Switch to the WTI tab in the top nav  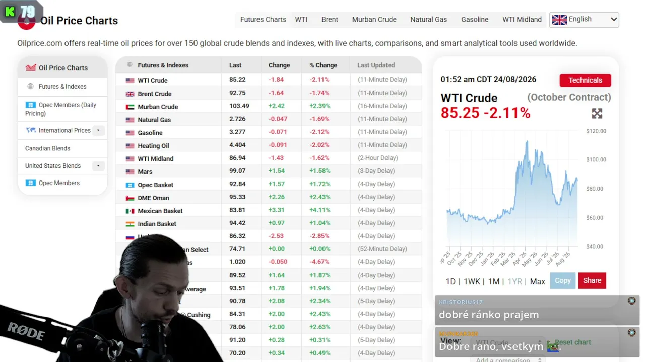point(301,20)
